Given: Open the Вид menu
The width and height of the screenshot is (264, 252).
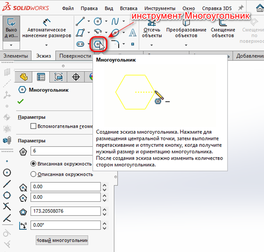Looking at the screenshot, I should (x=109, y=8).
